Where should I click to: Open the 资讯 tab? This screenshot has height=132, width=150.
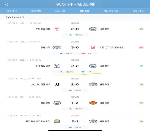138,11
